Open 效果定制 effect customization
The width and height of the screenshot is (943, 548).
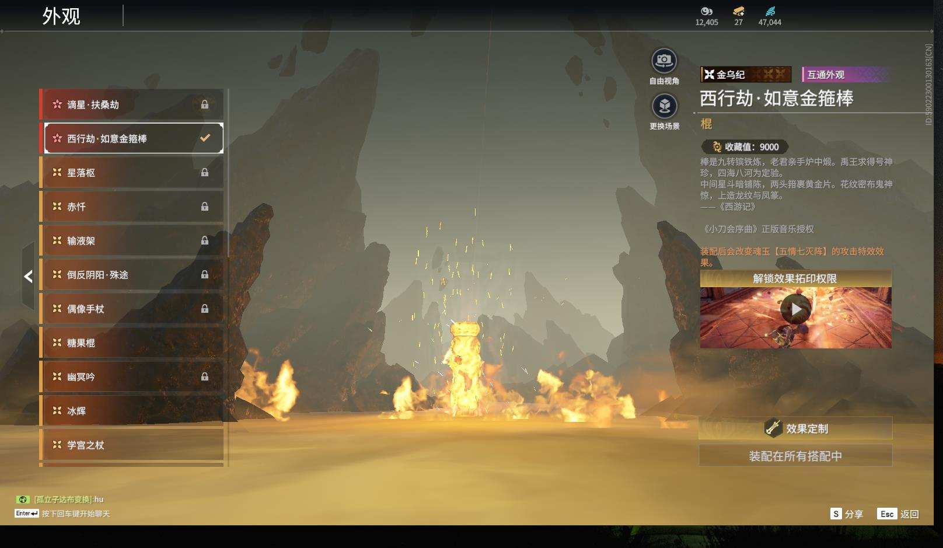[x=795, y=428]
